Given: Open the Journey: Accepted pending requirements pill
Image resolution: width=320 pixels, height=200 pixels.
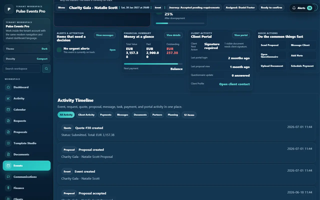Looking at the screenshot, I should pos(194,7).
